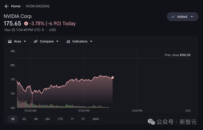Expand the Indicators dropdown arrow
The width and height of the screenshot is (203, 130).
click(x=91, y=41)
